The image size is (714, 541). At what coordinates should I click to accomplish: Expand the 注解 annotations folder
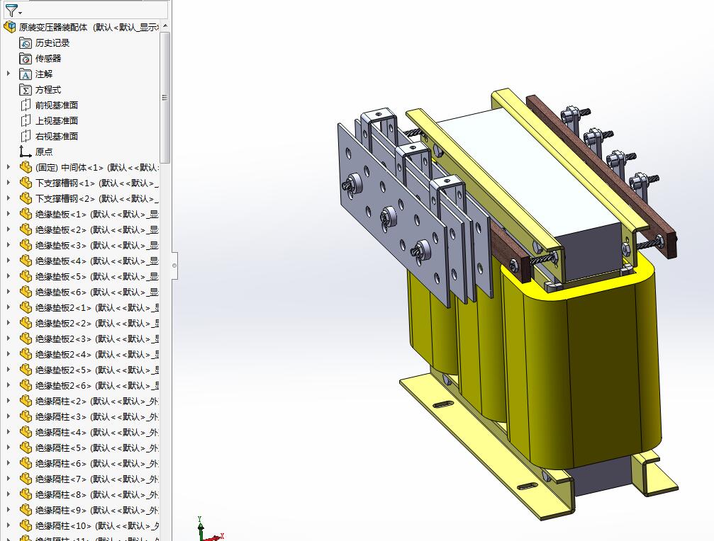pyautogui.click(x=9, y=74)
